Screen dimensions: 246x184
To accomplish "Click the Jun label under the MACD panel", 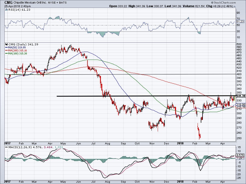I will tap(78, 182).
